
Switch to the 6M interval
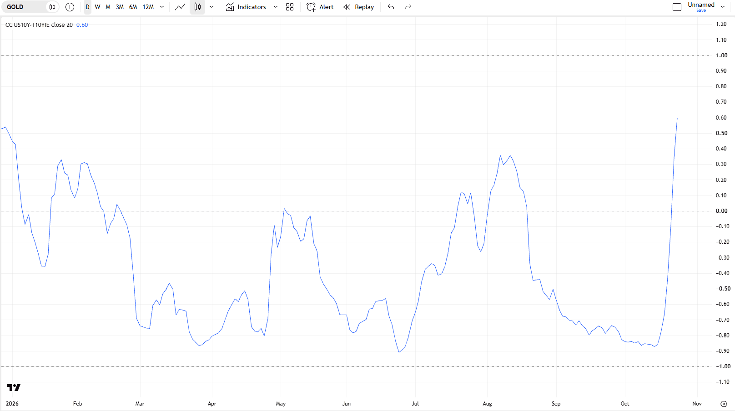133,7
